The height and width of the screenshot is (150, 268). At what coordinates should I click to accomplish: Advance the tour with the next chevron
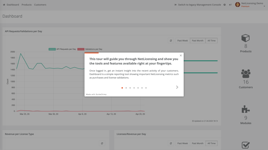click(x=177, y=87)
